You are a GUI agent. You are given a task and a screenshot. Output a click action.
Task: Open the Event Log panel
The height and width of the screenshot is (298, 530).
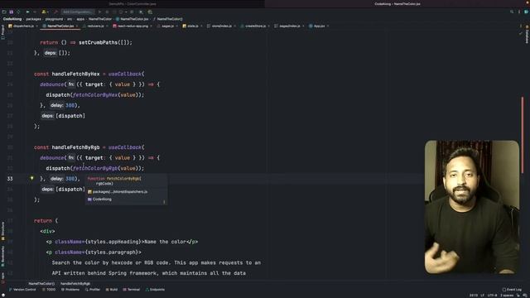[x=512, y=290]
